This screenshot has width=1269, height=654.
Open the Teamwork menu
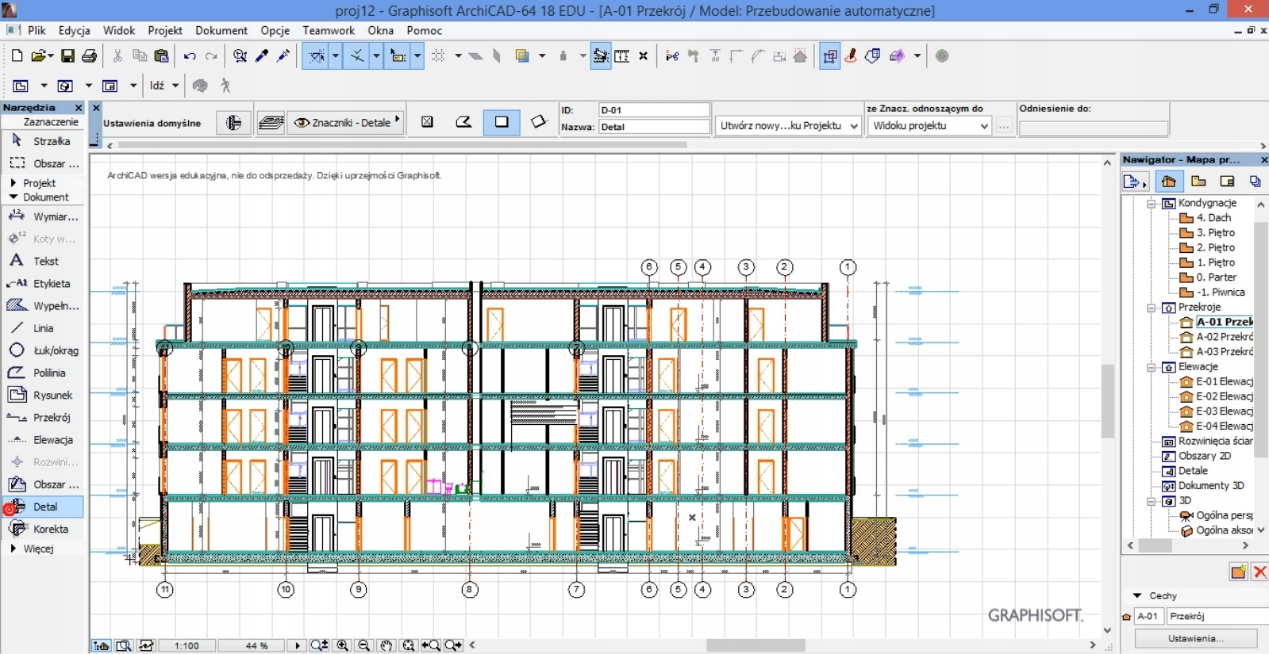pyautogui.click(x=328, y=30)
